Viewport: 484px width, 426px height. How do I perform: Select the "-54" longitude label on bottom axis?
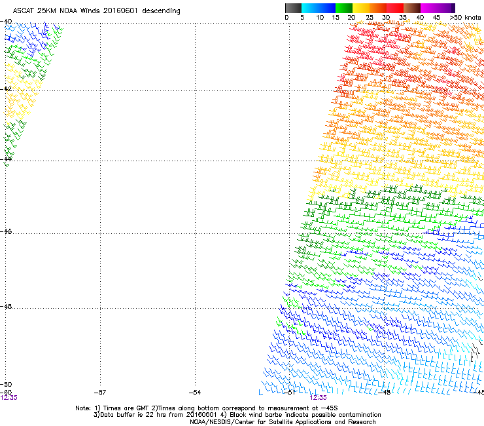click(x=195, y=393)
